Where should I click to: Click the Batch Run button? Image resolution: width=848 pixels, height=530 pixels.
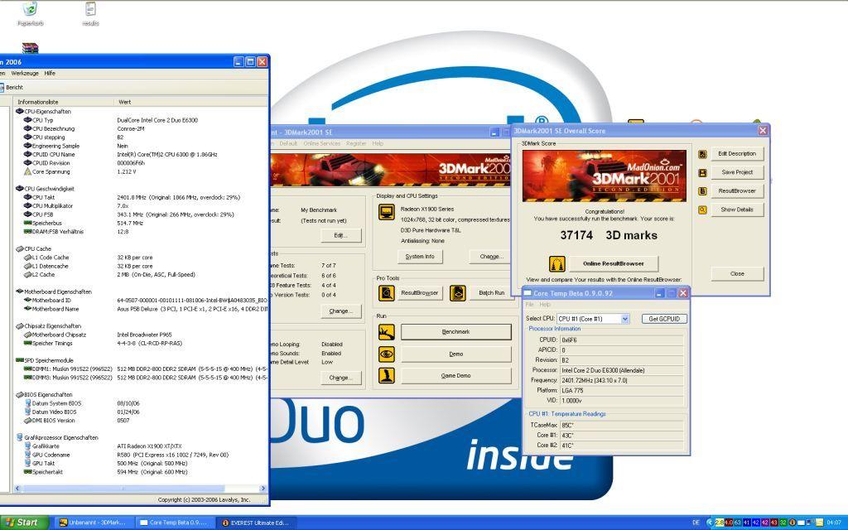point(491,292)
